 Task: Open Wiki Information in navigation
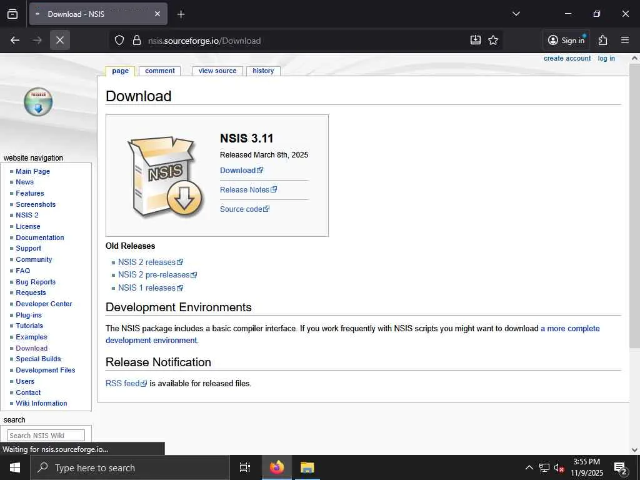click(x=41, y=403)
